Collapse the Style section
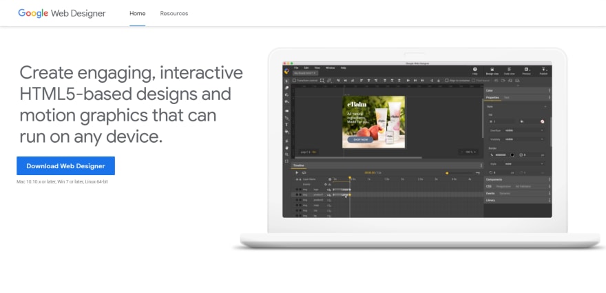606x293 pixels. pos(545,106)
